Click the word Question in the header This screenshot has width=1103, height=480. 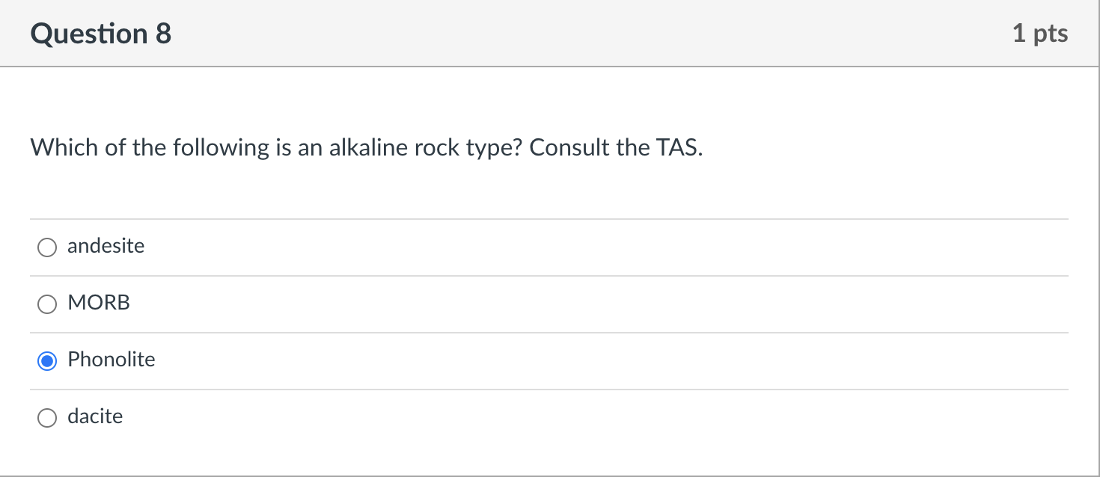(89, 34)
